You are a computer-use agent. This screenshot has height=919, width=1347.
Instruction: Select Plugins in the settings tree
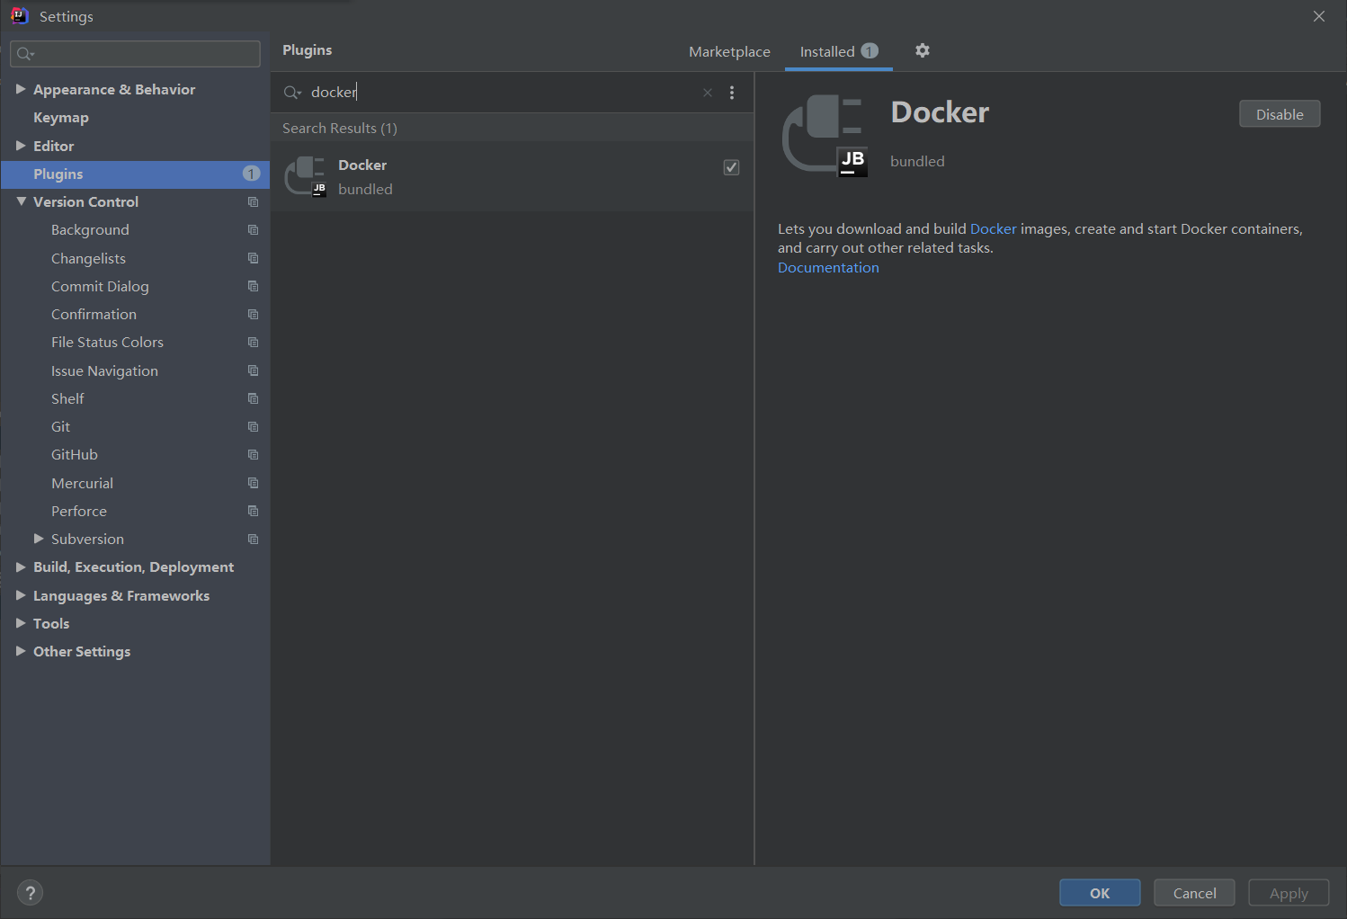point(135,174)
